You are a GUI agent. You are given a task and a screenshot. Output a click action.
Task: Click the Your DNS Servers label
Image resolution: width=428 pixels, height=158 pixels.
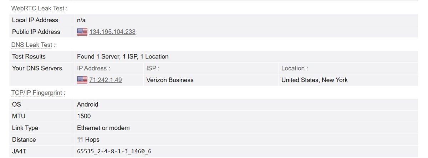[x=37, y=68]
